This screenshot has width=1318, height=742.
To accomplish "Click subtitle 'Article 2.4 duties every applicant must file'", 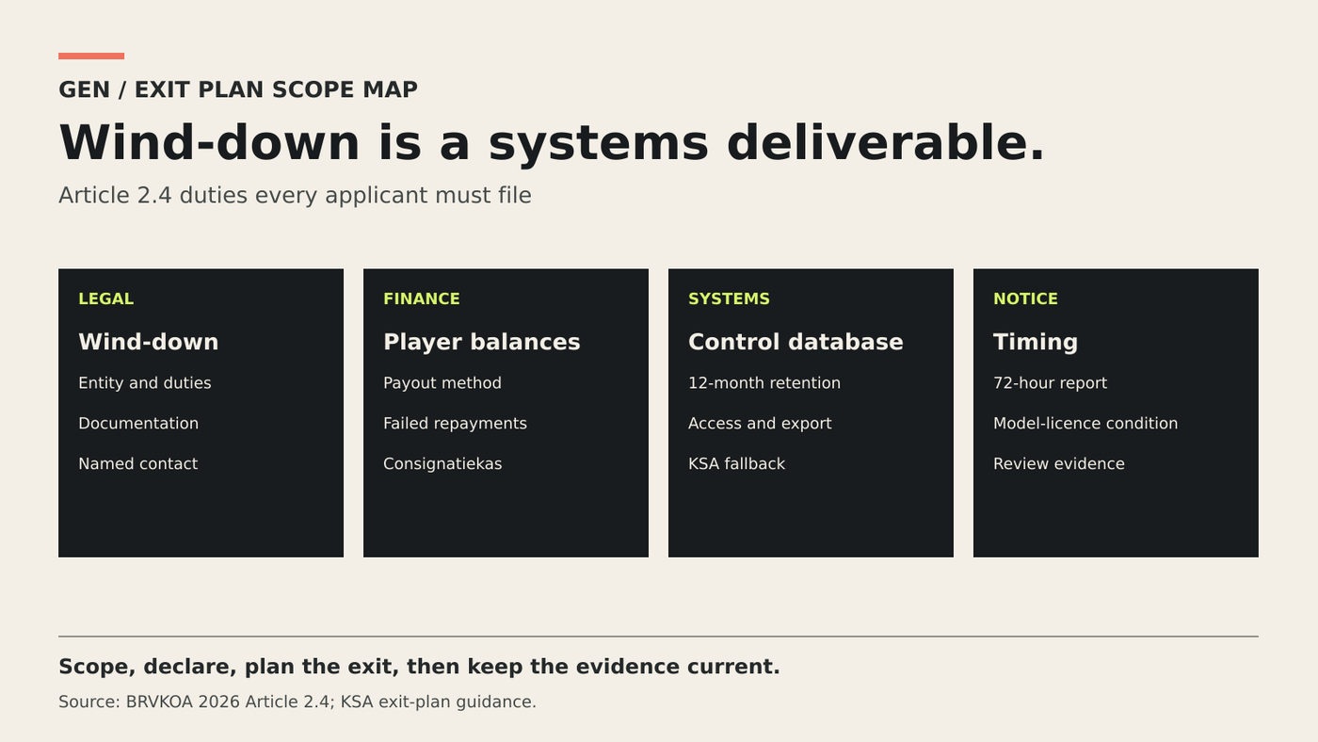I will 295,196.
